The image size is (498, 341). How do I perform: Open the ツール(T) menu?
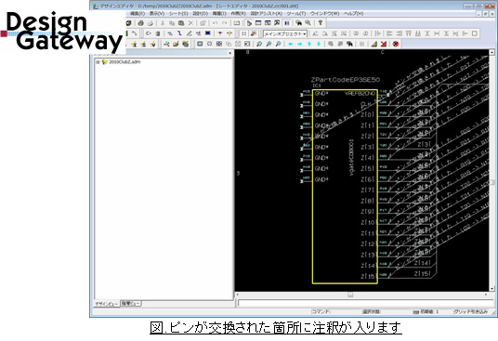pyautogui.click(x=296, y=13)
